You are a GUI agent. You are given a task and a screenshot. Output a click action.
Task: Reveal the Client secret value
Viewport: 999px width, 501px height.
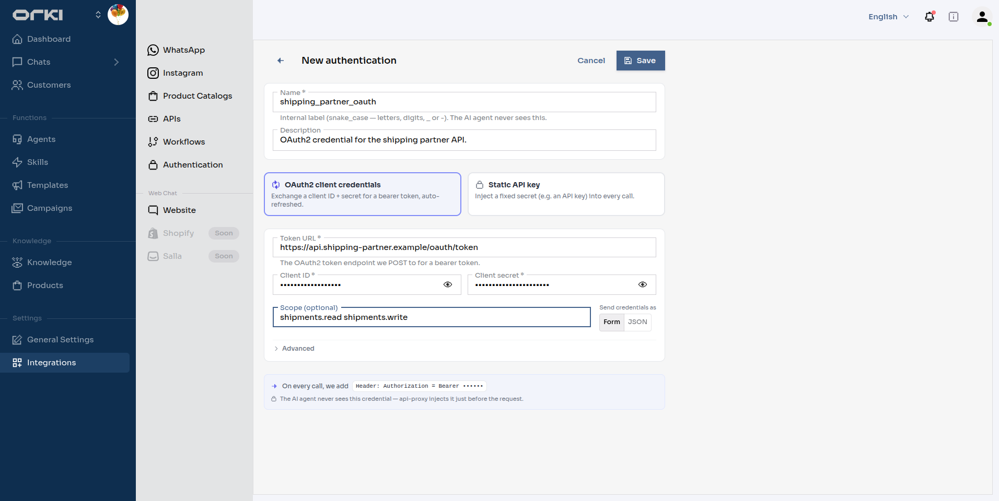[643, 284]
